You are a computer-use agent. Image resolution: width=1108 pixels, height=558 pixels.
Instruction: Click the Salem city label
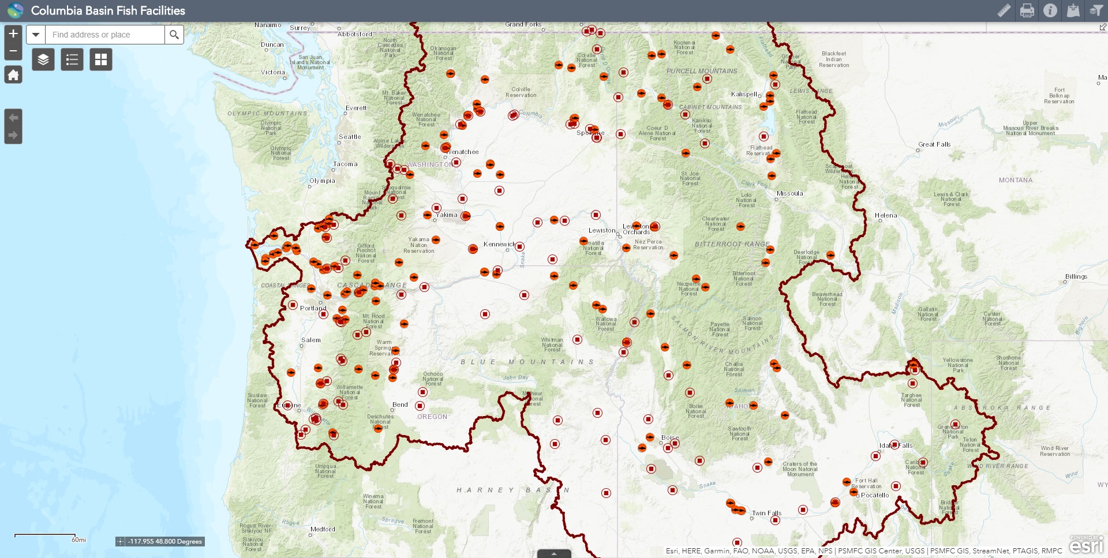click(311, 340)
